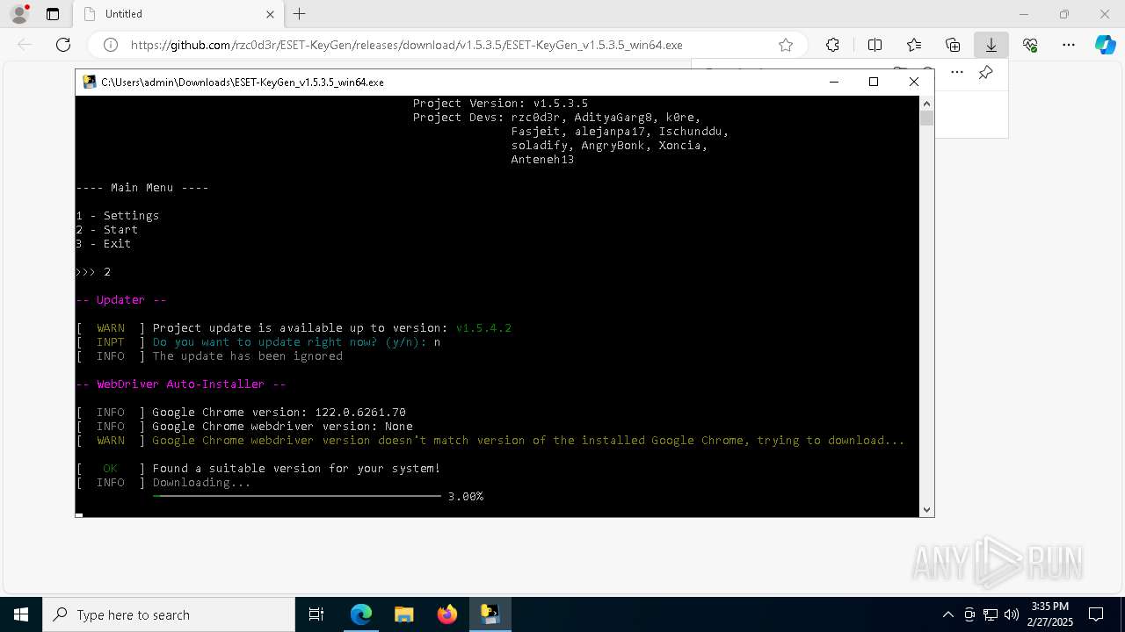View site information icon in address bar
This screenshot has height=632, width=1125.
pos(111,45)
